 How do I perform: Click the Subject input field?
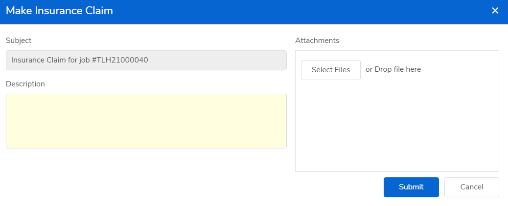coord(146,61)
